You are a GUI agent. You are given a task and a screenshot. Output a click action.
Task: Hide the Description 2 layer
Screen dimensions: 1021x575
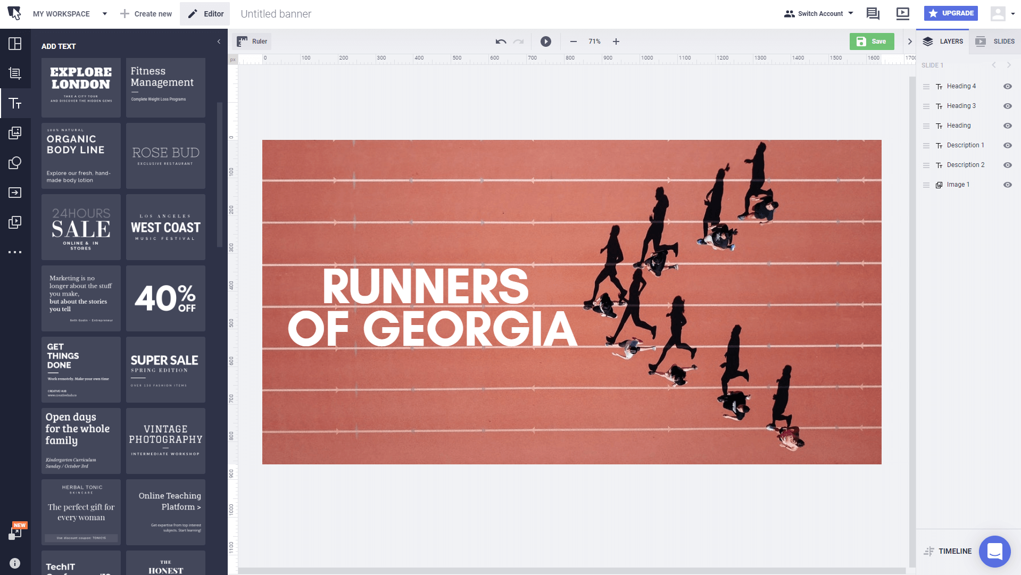(x=1008, y=165)
